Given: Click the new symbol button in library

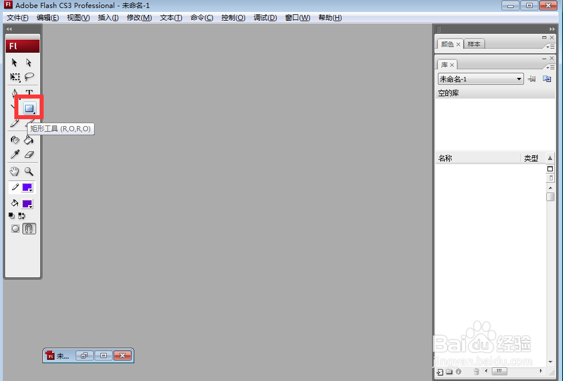Looking at the screenshot, I should [440, 372].
